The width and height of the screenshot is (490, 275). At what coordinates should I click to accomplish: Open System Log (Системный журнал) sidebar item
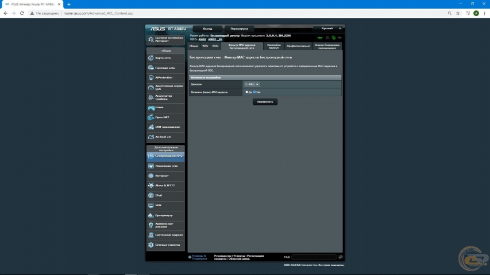(165, 235)
